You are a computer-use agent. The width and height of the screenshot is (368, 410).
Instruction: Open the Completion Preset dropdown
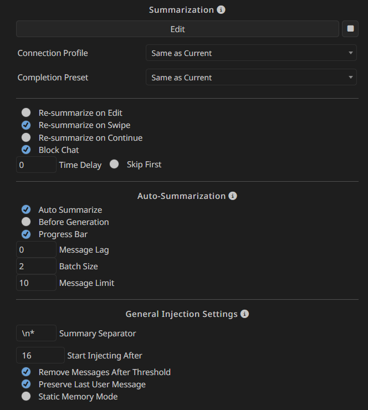(251, 77)
